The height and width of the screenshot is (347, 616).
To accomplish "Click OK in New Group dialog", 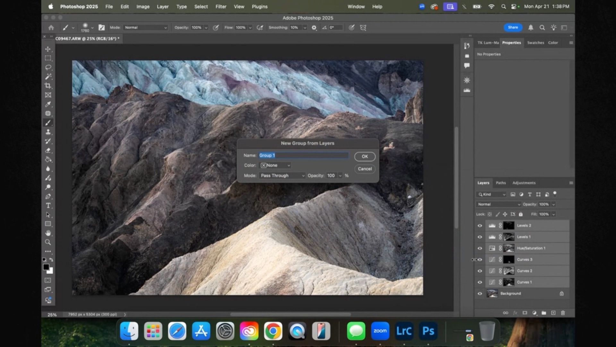I will pos(364,156).
